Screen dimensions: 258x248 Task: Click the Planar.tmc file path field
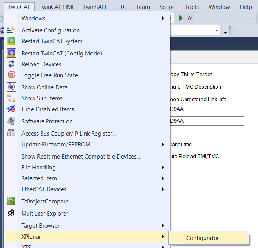pos(214,145)
